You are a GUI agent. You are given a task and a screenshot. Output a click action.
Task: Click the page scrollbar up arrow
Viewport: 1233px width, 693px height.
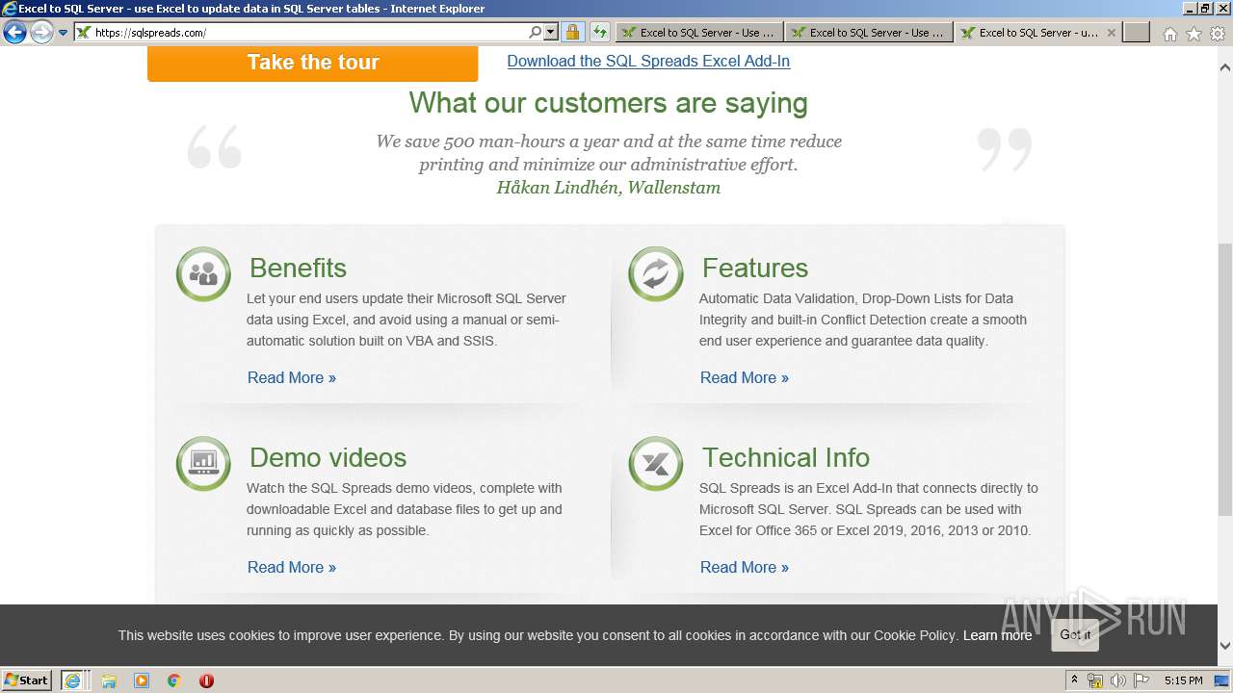pos(1225,67)
